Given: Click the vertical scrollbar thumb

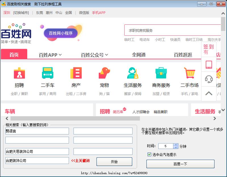Looking at the screenshot, I should (x=223, y=24).
